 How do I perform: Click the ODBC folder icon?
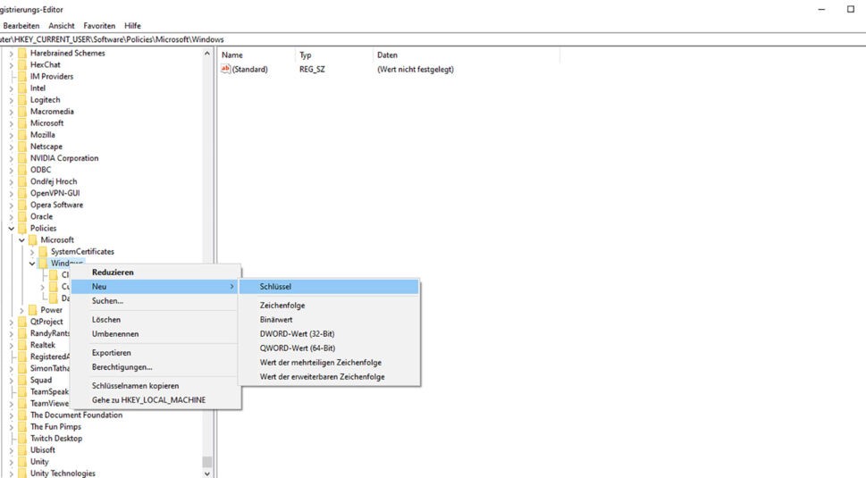click(22, 170)
